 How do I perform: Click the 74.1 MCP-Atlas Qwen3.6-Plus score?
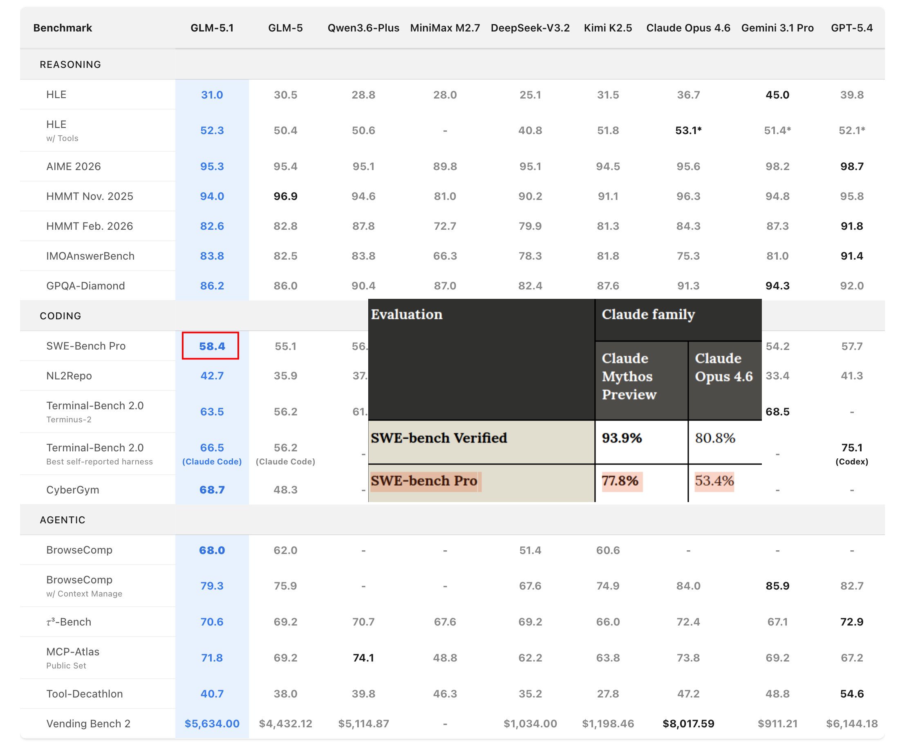click(363, 658)
